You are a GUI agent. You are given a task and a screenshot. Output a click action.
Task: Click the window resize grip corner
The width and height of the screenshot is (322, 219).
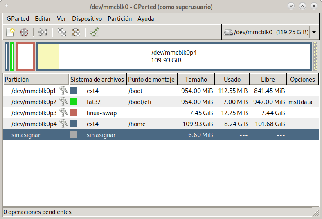pos(315,212)
